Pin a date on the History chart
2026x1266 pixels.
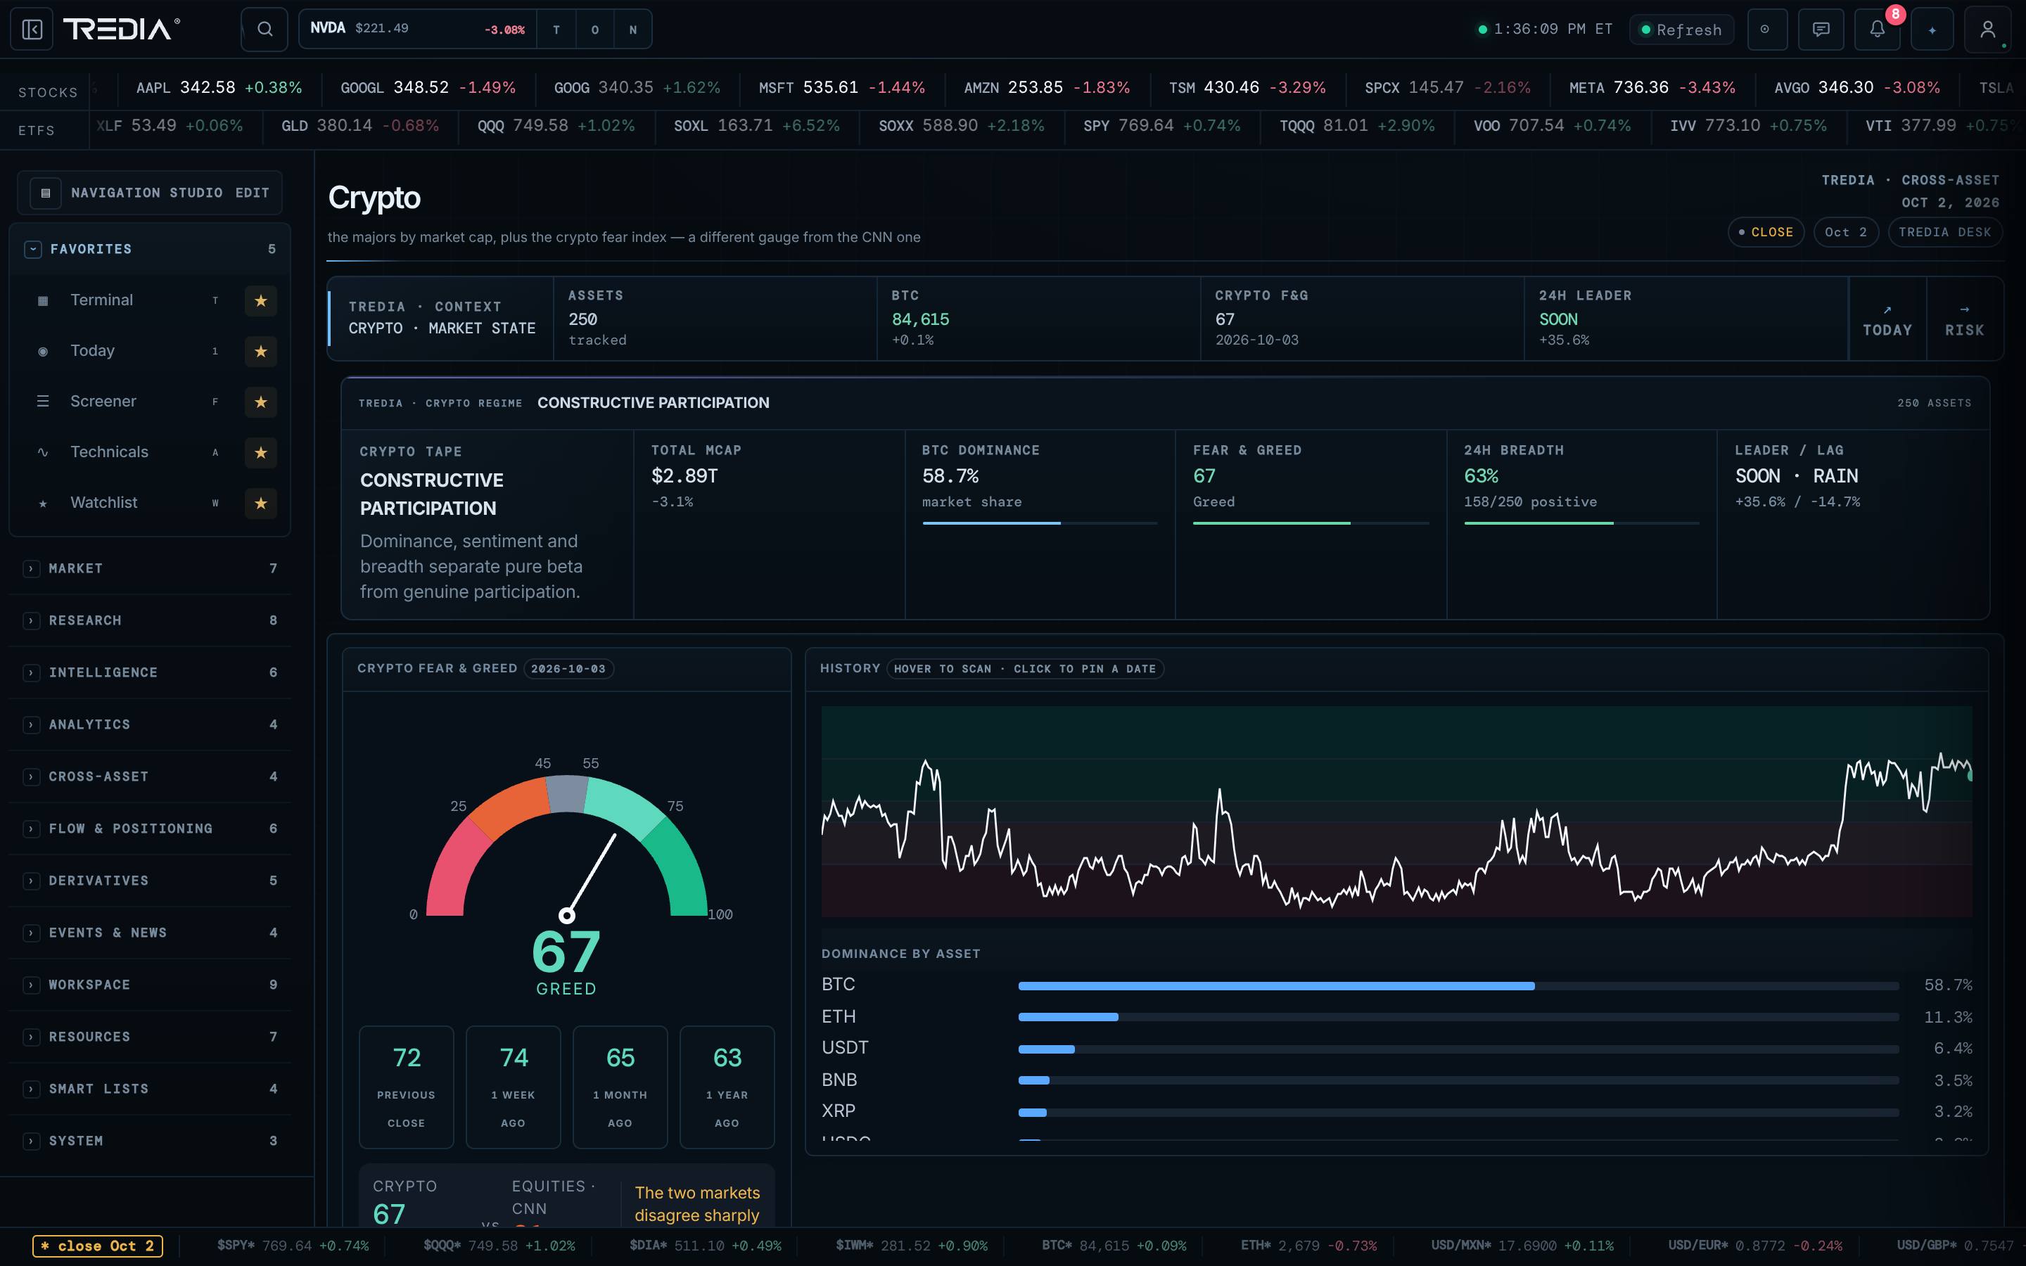[1396, 810]
